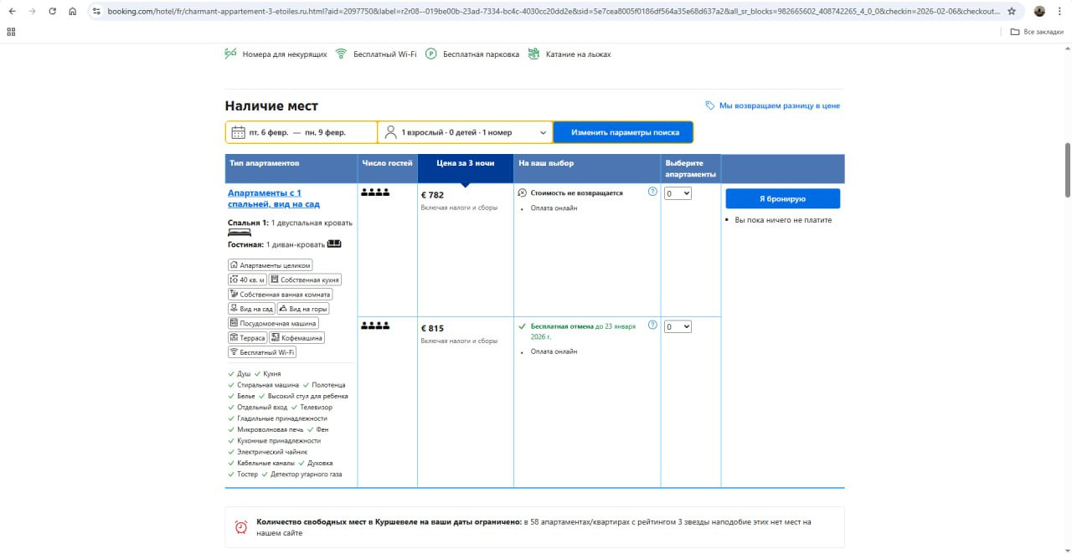Open apartment quantity dropdown for €815 option

678,327
